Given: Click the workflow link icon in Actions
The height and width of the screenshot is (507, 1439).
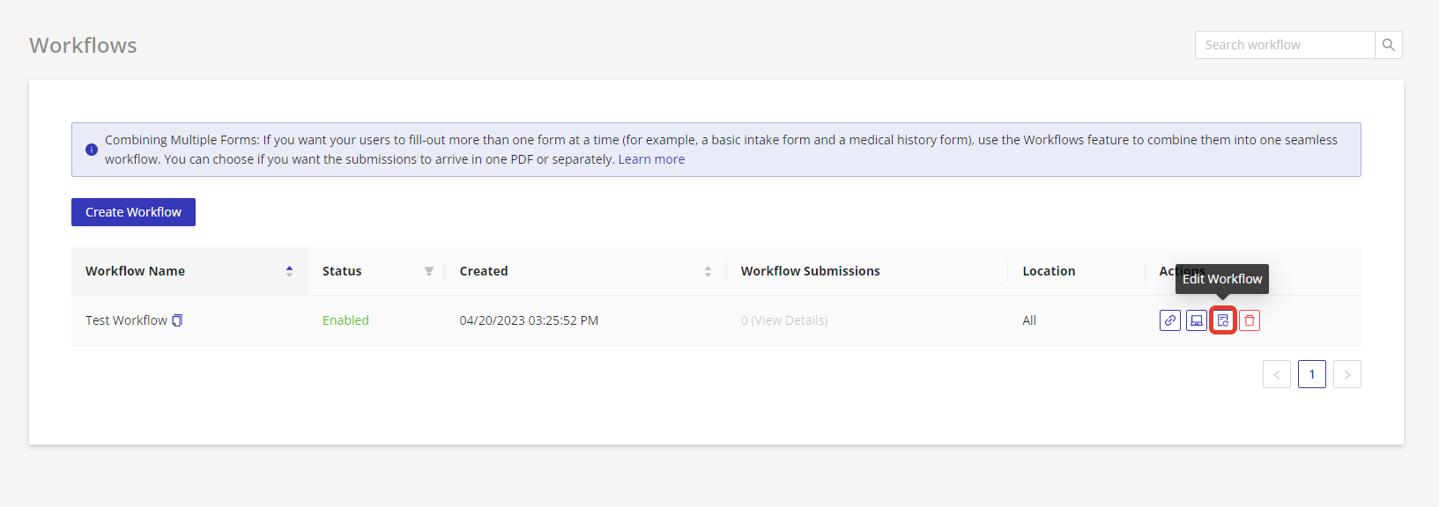Looking at the screenshot, I should coord(1170,320).
